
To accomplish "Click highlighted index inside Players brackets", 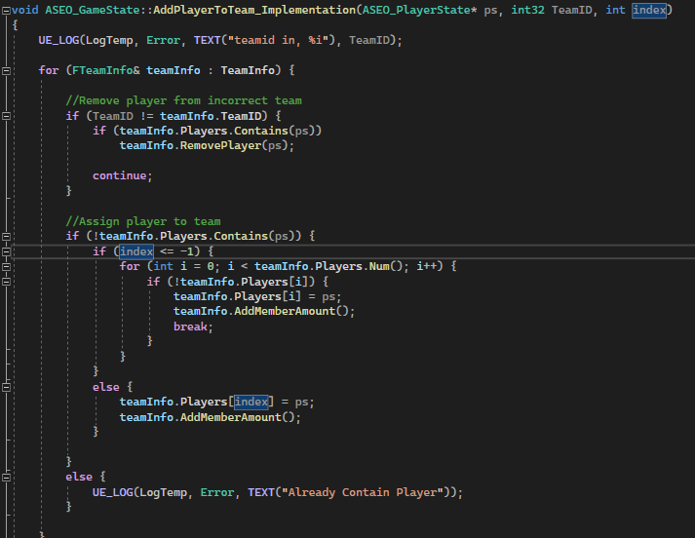I will tap(251, 402).
